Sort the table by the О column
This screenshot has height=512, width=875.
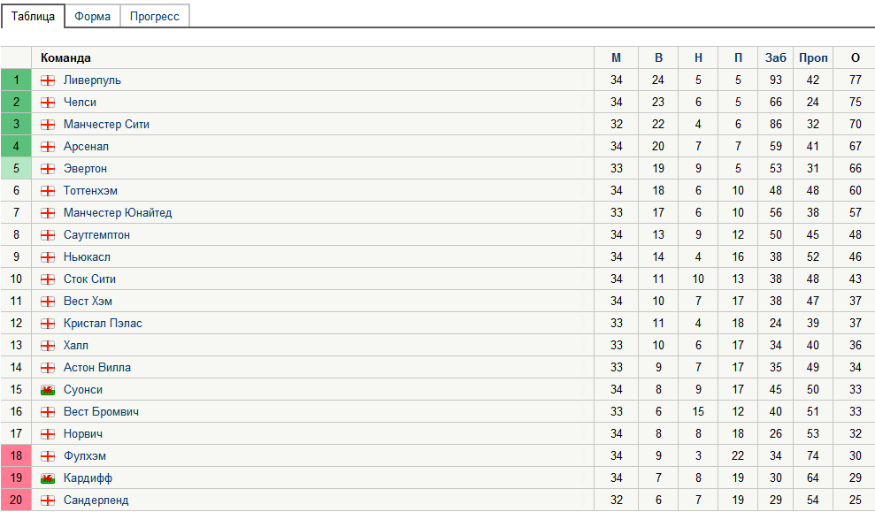pyautogui.click(x=855, y=57)
